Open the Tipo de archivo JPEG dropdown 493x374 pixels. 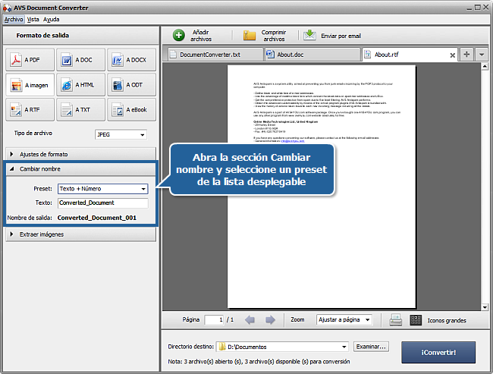121,134
